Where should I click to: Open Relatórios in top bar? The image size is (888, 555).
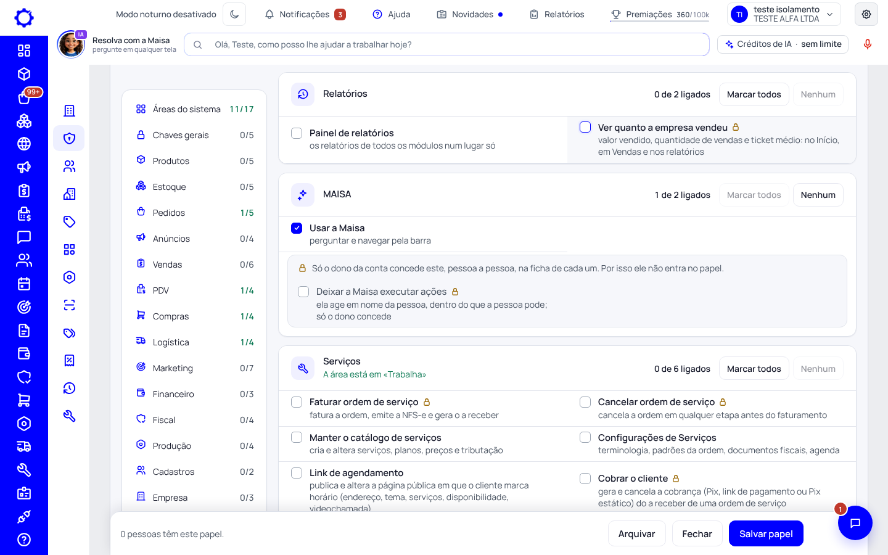tap(557, 14)
